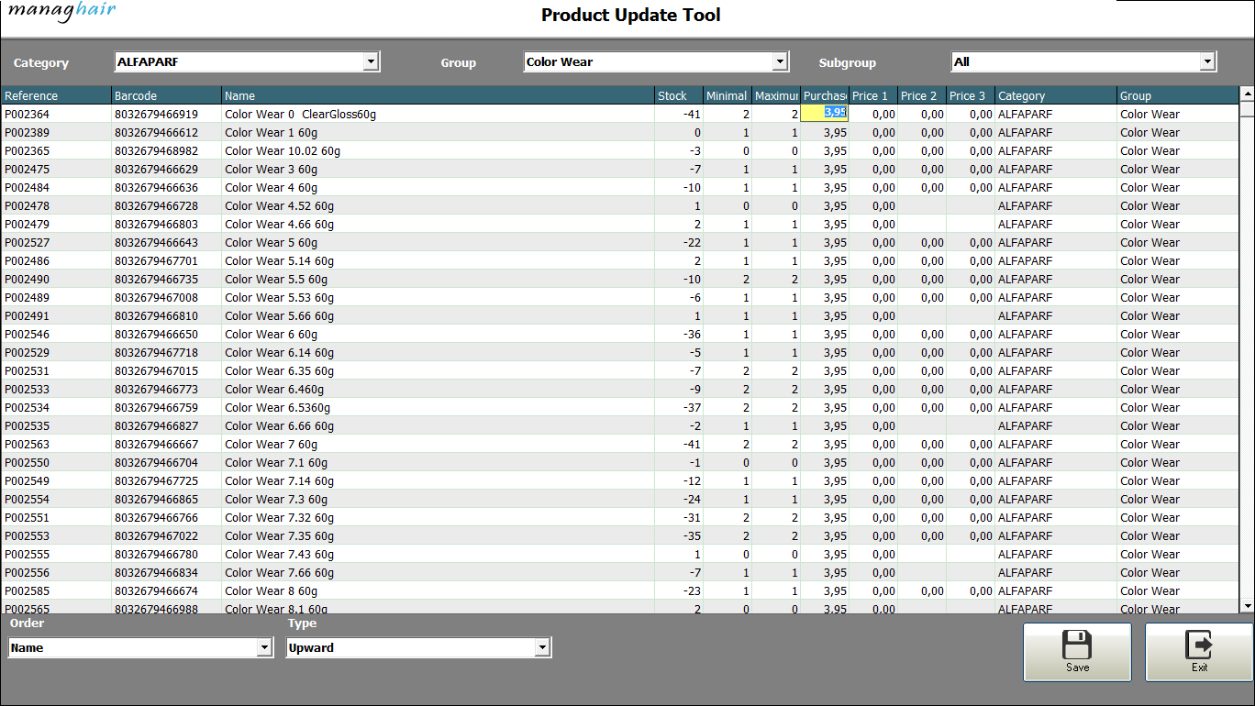Expand the Group dropdown showing Color Wear
This screenshot has height=706, width=1255.
[780, 61]
